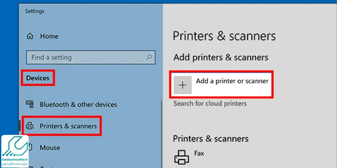337x168 pixels.
Task: Click the Settings window title
Action: [x=35, y=11]
